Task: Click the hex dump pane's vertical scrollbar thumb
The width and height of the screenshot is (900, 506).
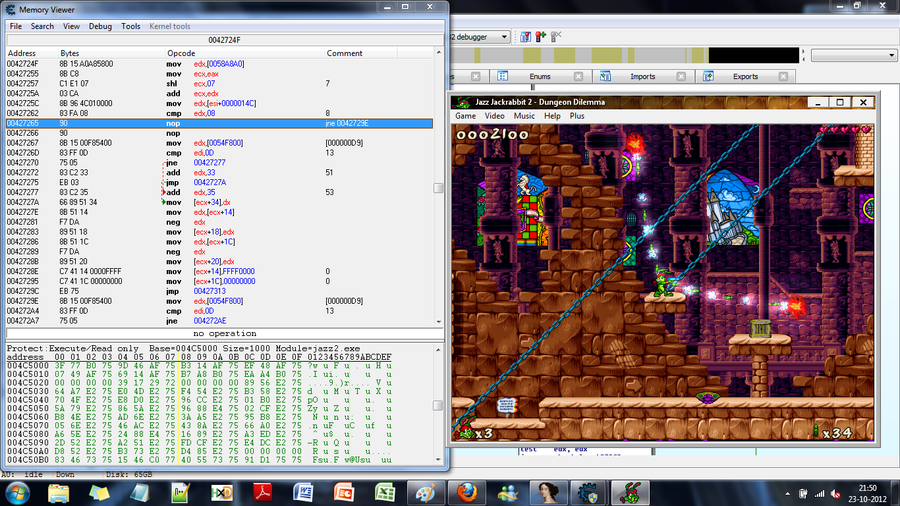Action: coord(438,405)
